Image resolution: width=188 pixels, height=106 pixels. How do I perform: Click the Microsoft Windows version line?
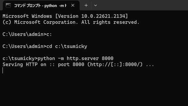coord(65,16)
